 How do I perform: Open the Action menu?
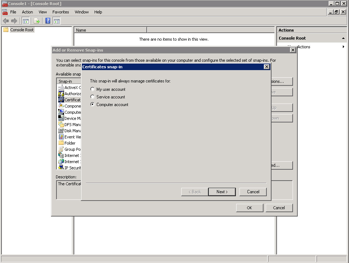pos(27,12)
